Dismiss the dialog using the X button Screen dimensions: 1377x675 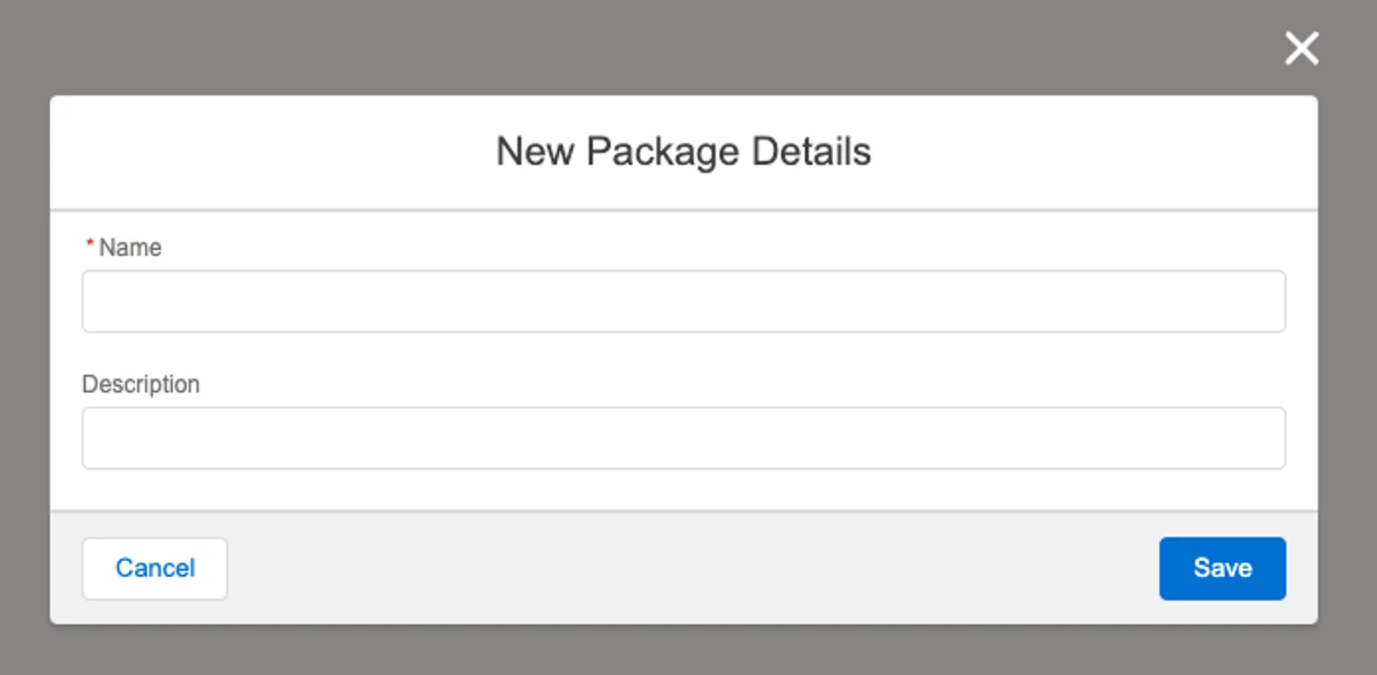1301,48
